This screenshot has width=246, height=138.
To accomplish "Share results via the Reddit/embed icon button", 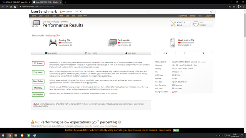I will 165,53.
